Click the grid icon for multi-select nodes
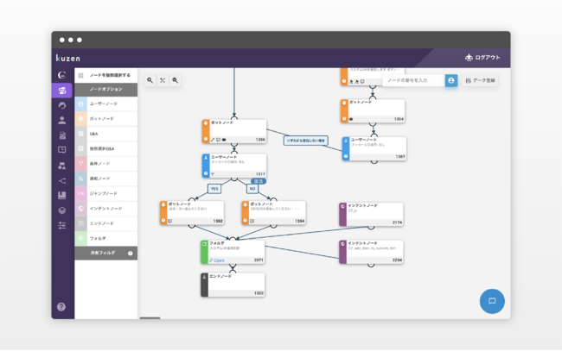Image resolution: width=562 pixels, height=351 pixels. coord(81,75)
